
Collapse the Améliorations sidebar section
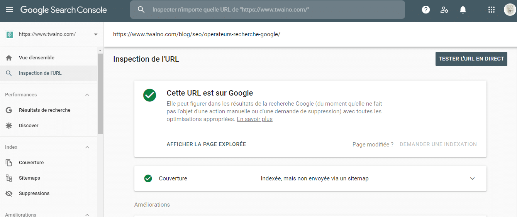[87, 215]
